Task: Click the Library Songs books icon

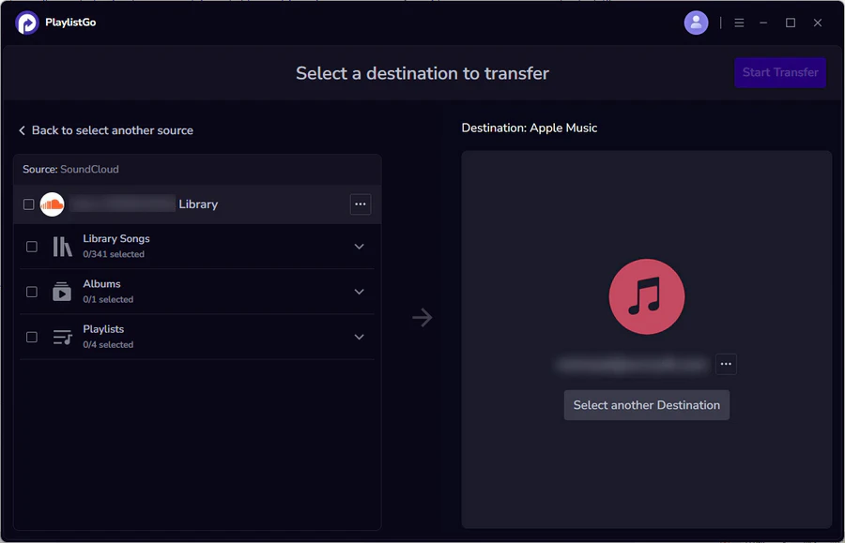Action: coord(62,247)
